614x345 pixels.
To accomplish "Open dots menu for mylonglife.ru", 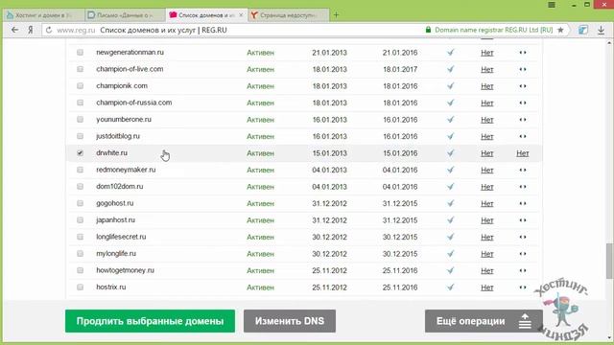I will point(523,254).
